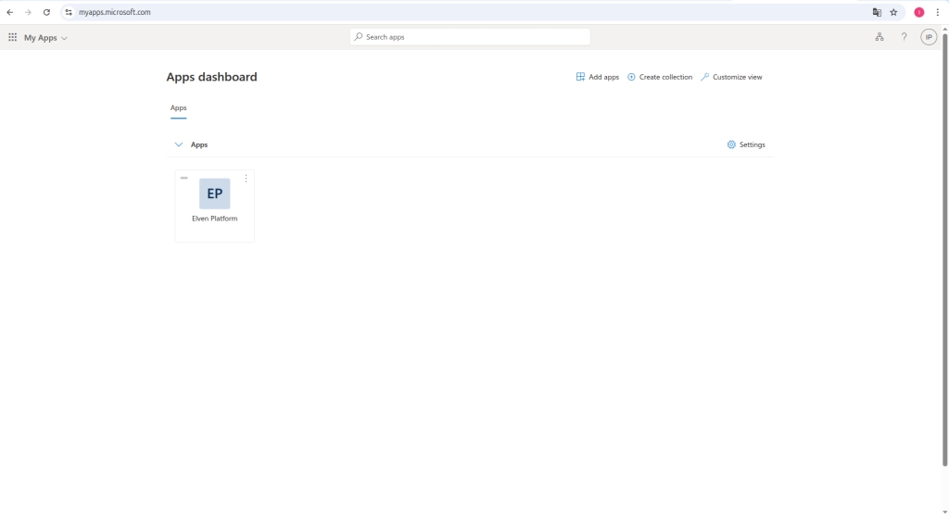
Task: Click the translate page icon in address bar
Action: pos(877,12)
